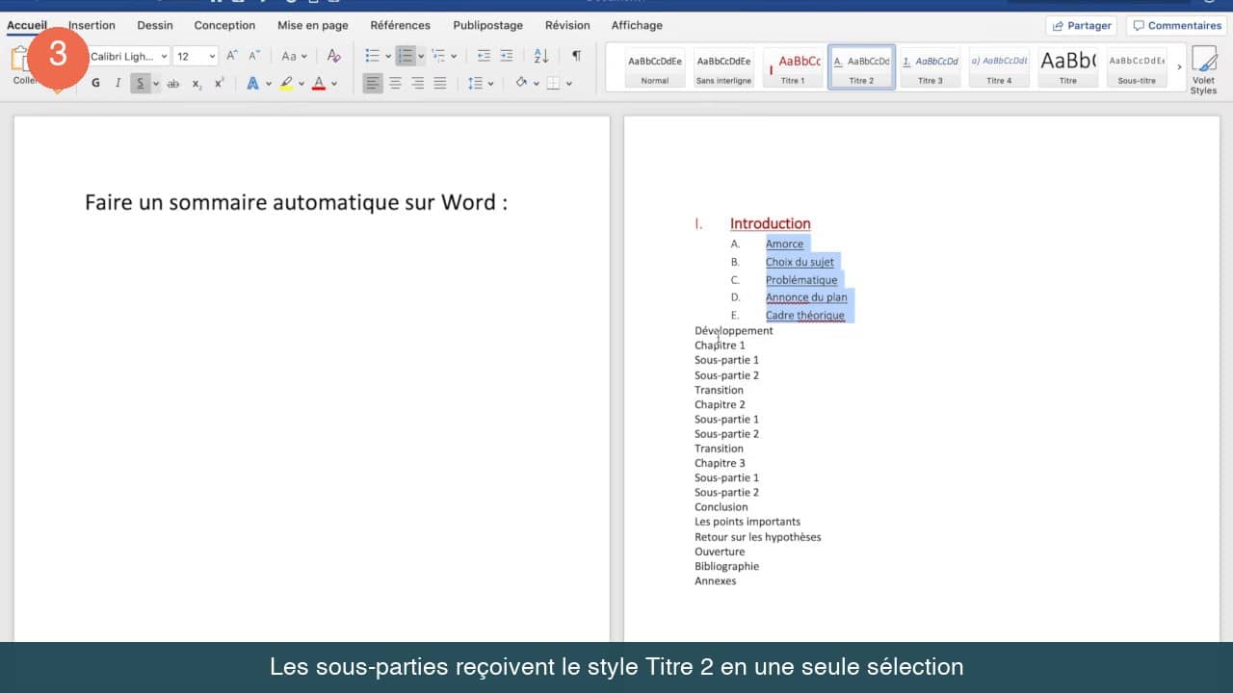
Task: Open the highlight color dropdown arrow
Action: [x=302, y=84]
